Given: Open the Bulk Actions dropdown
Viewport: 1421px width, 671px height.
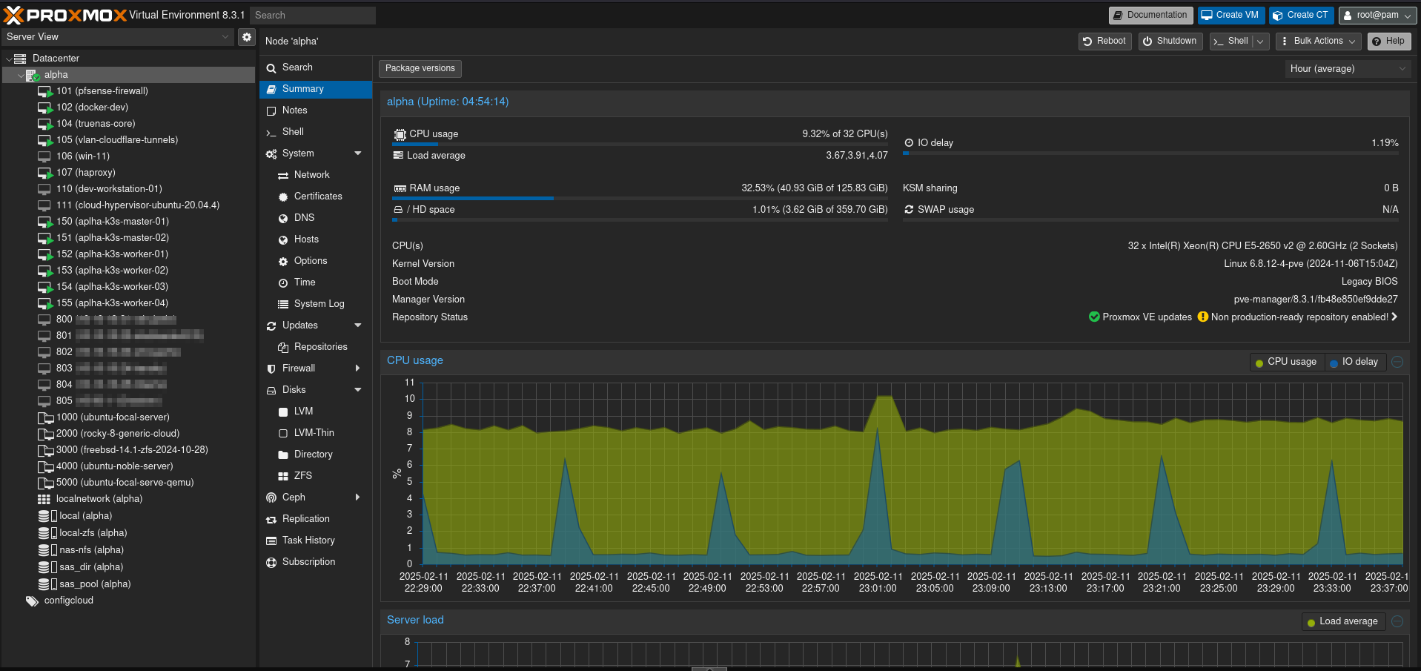Looking at the screenshot, I should tap(1319, 42).
